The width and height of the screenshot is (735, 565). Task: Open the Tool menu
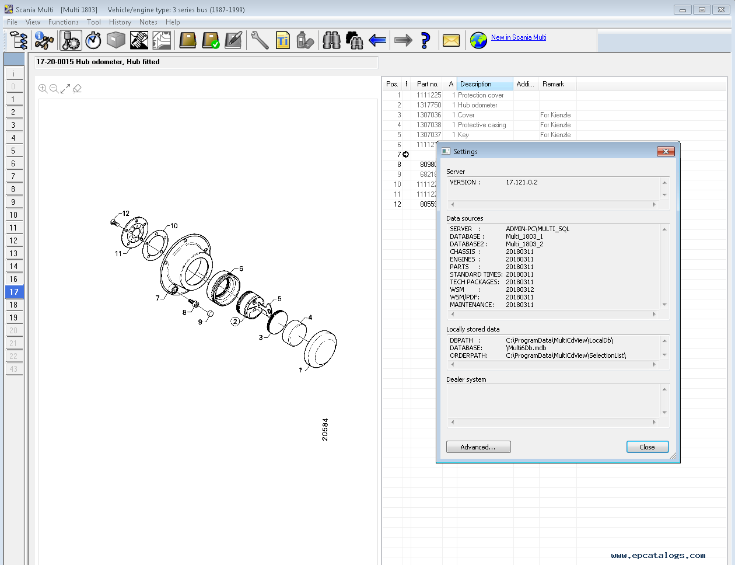[94, 22]
